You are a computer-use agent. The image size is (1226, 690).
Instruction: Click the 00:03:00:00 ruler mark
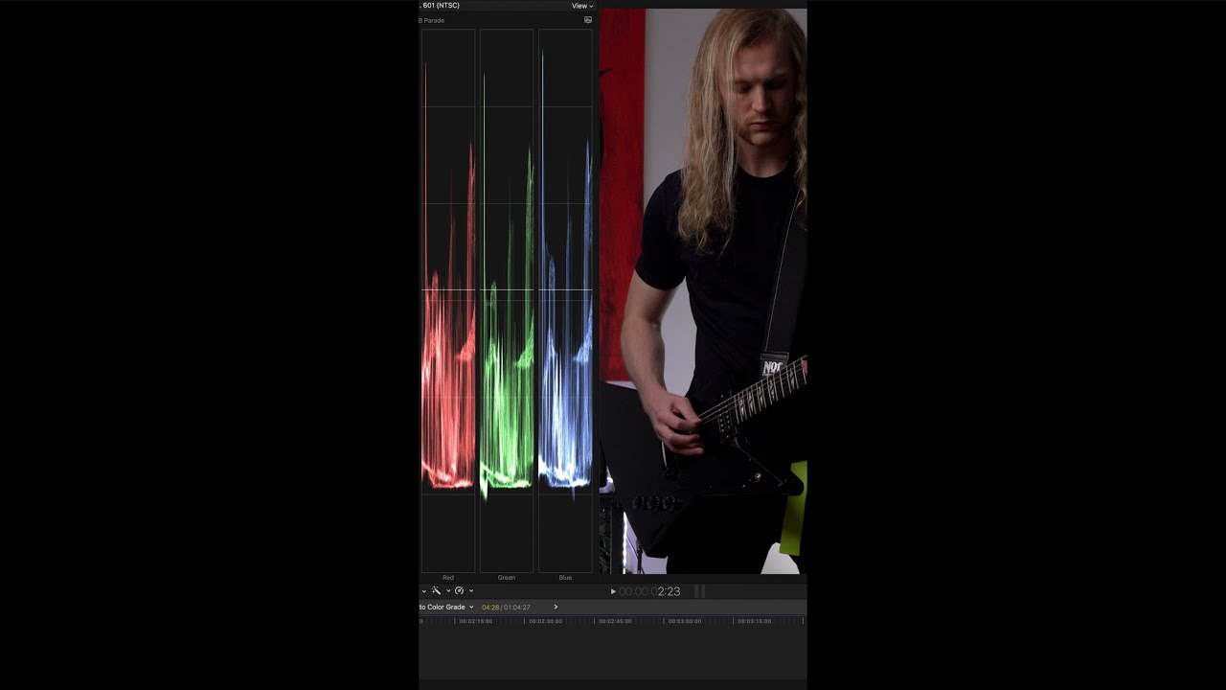[x=685, y=621]
